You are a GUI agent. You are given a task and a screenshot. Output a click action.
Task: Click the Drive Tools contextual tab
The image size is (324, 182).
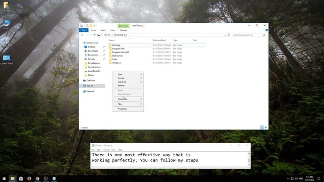pyautogui.click(x=124, y=26)
